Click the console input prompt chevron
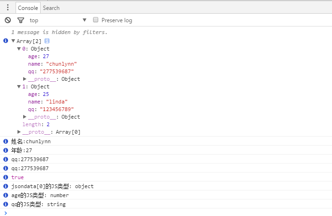This screenshot has width=332, height=216. pos(6,213)
